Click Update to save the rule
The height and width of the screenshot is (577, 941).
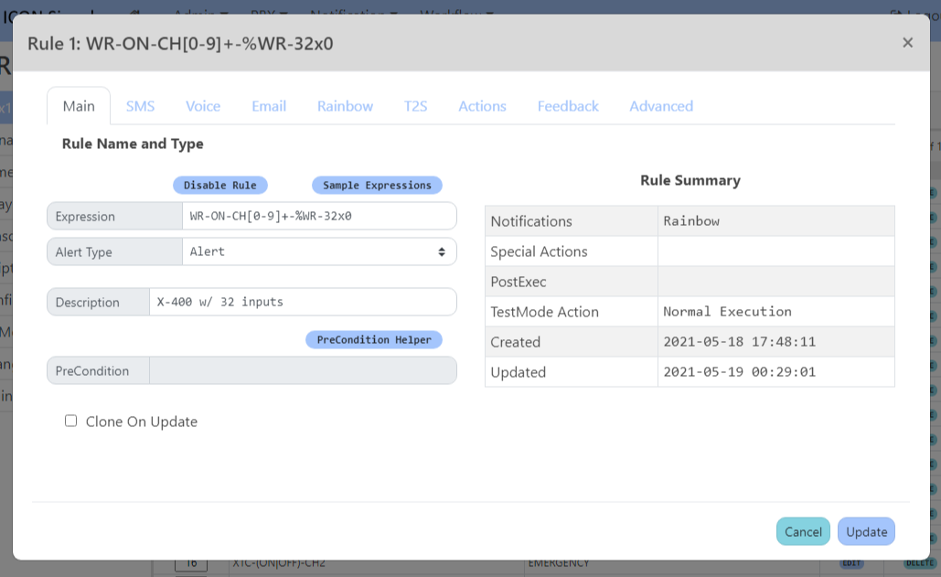pos(866,531)
